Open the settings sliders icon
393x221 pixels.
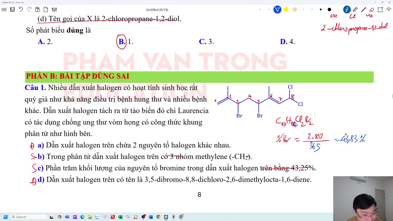pos(54,10)
